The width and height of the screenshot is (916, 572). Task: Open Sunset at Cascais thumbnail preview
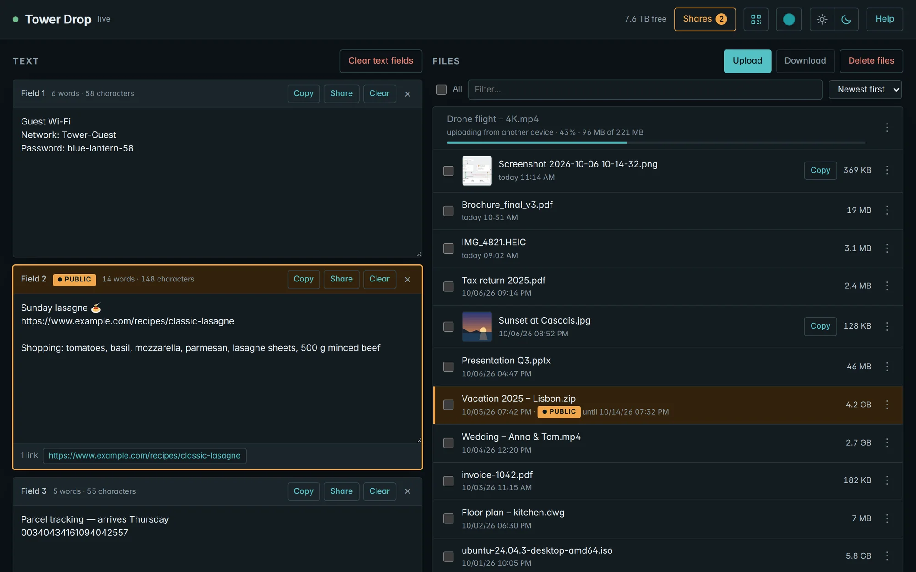coord(477,327)
